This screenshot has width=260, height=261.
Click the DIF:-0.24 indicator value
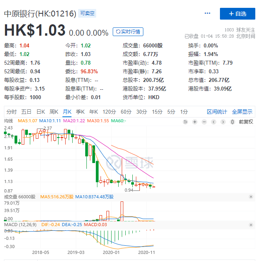click(51, 225)
